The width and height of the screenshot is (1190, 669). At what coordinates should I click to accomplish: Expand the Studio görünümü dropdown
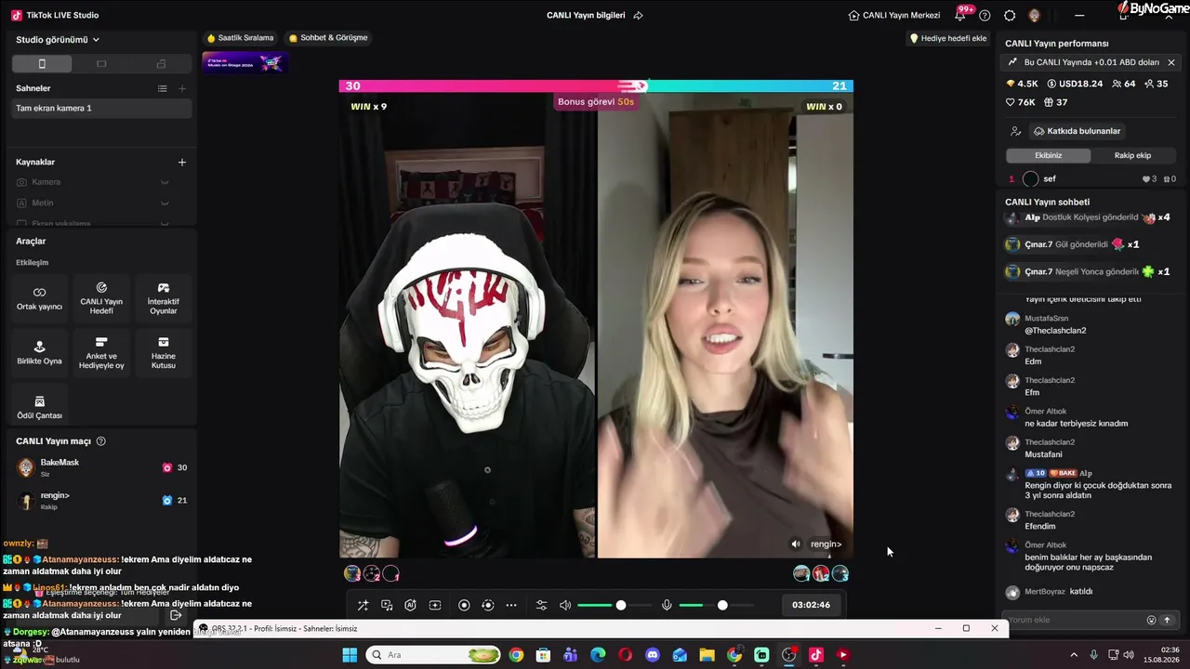[58, 40]
